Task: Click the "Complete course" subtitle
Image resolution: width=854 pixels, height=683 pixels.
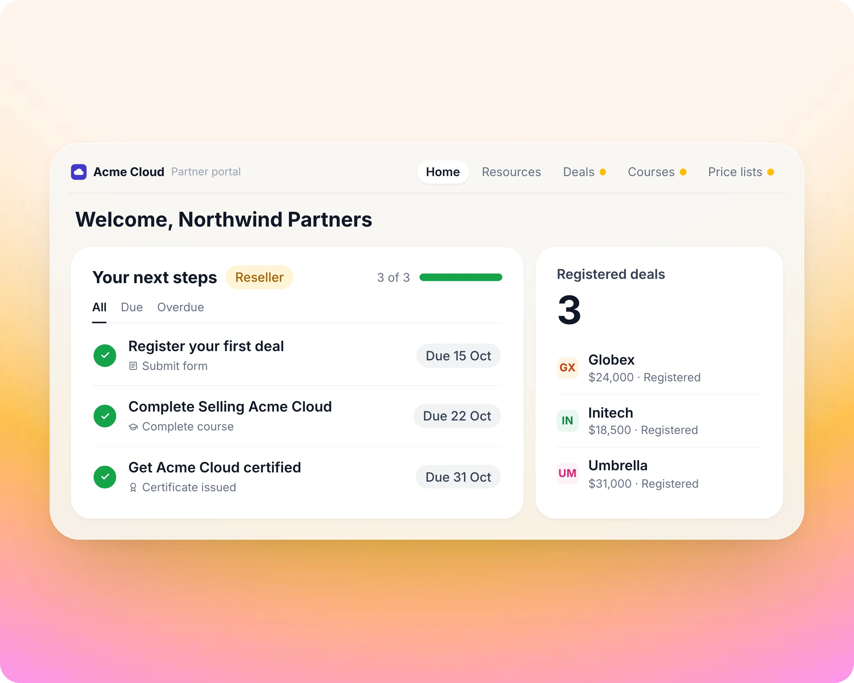Action: tap(188, 427)
